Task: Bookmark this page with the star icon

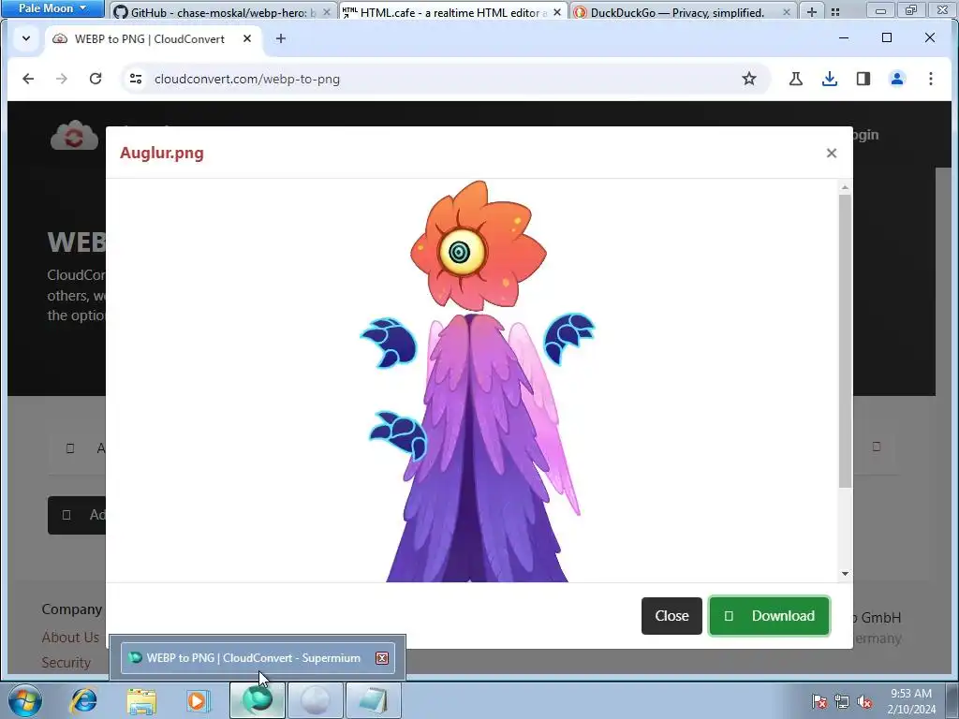Action: coord(749,79)
